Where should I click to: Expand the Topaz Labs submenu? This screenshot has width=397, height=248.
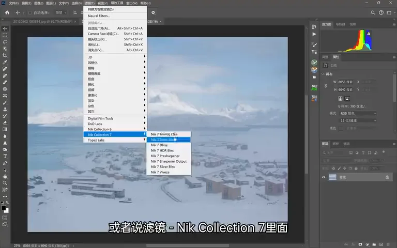tap(115, 140)
